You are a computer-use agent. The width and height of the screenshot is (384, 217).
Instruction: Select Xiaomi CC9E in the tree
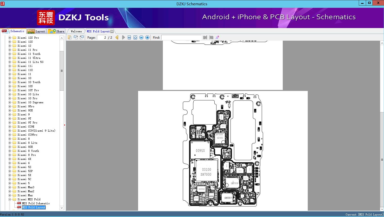(26, 127)
